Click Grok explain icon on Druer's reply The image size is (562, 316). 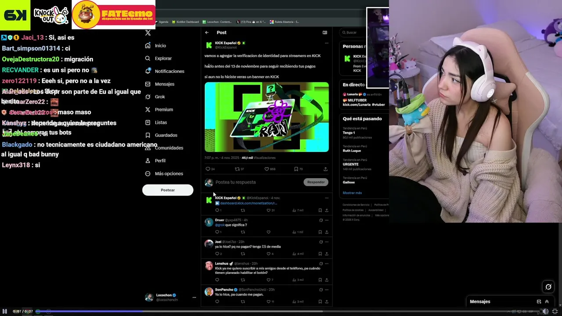pos(321,220)
